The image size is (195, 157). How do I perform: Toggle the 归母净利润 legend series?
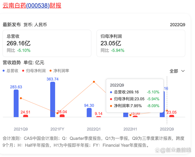click(34, 71)
